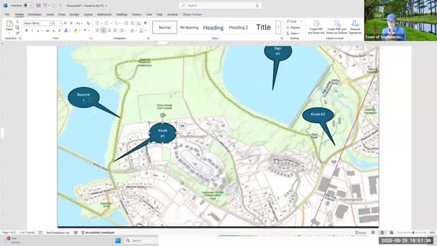Switch to the Acrobat tab
The width and height of the screenshot is (437, 246).
click(x=173, y=14)
